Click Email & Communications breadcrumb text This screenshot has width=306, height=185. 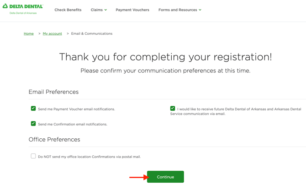92,33
